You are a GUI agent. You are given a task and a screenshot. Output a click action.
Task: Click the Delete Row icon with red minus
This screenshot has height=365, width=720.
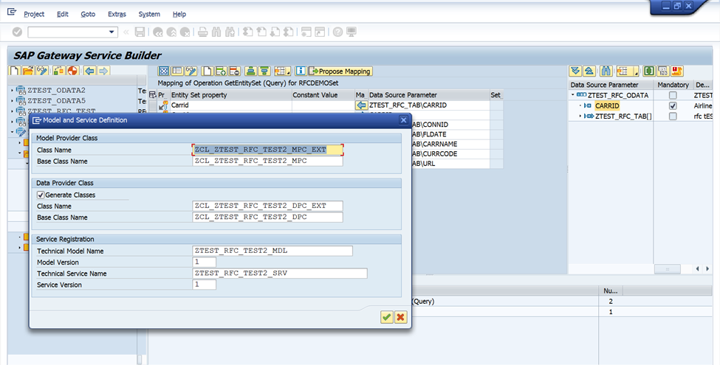234,71
